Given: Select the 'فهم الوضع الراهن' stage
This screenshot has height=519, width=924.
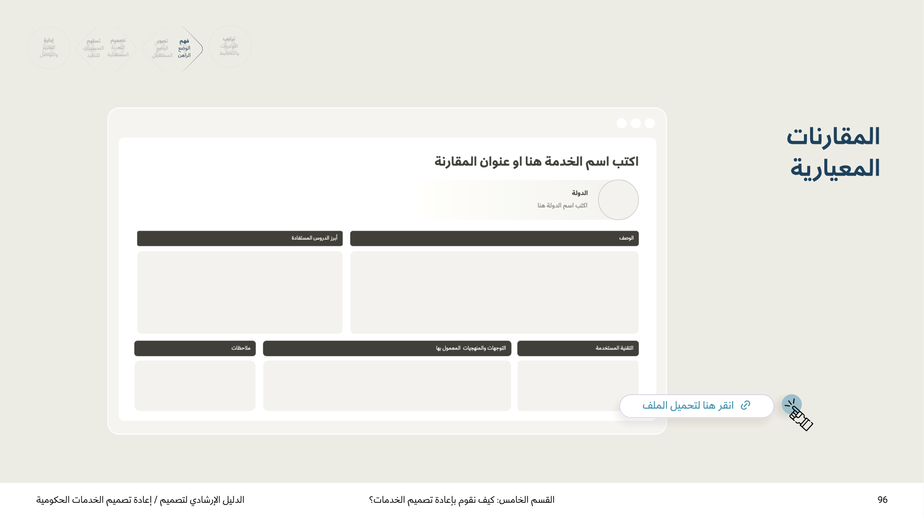Looking at the screenshot, I should point(185,48).
